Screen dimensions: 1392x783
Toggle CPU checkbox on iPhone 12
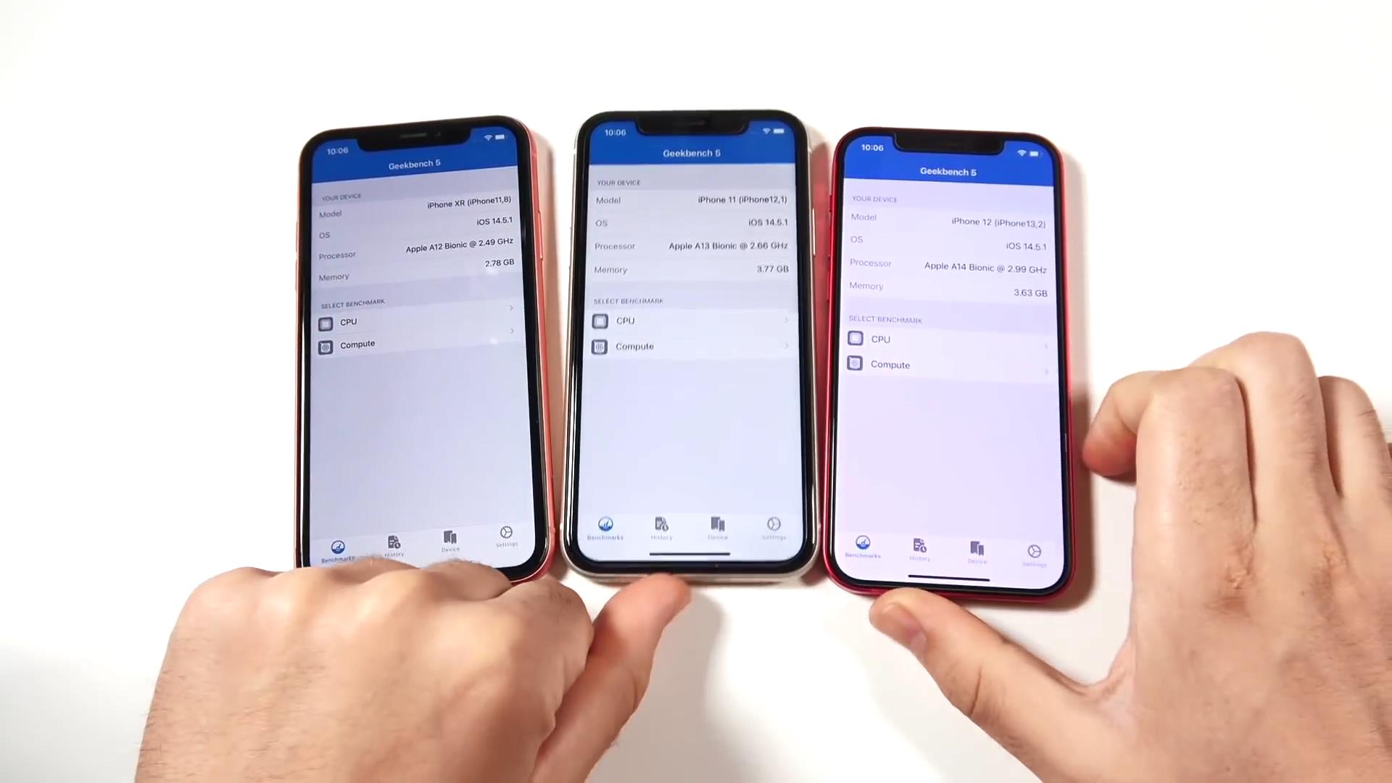click(855, 339)
